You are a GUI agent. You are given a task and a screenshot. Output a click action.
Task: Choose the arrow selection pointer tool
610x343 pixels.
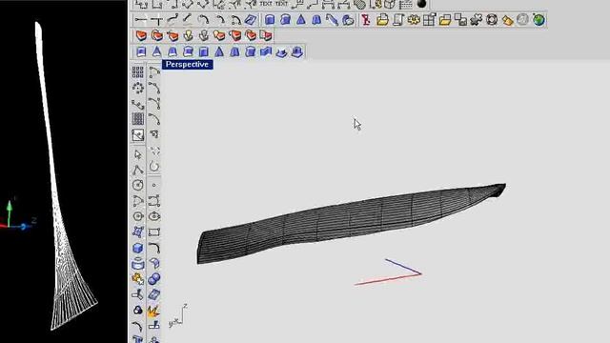pos(137,154)
